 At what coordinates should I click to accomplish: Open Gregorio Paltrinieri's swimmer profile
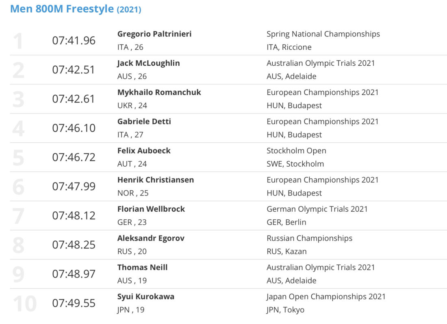click(x=154, y=34)
